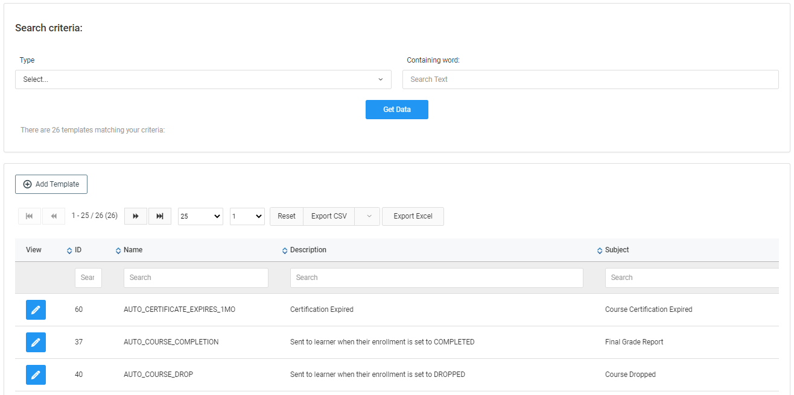
Task: Open the rows-per-page dropdown showing 25
Action: (200, 216)
